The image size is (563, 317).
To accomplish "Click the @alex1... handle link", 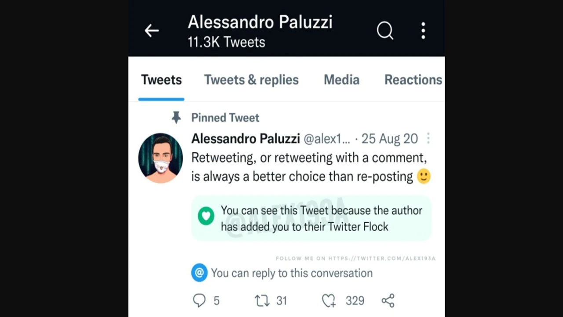I will [327, 139].
